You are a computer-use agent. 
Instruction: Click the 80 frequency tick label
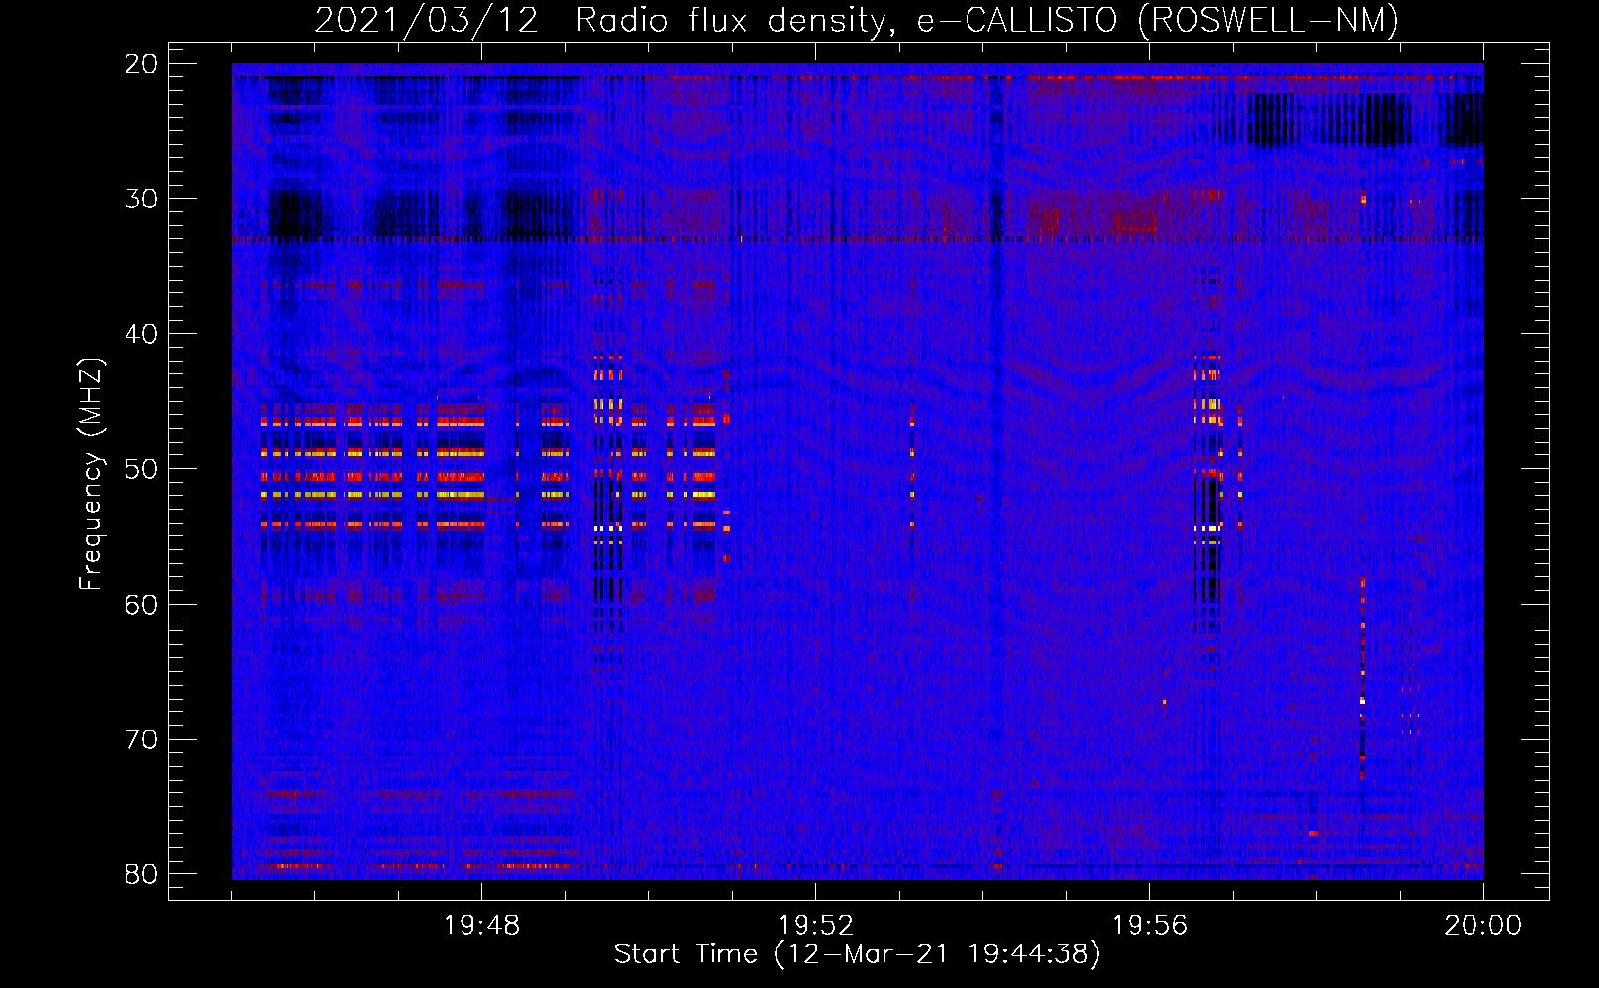tap(142, 875)
